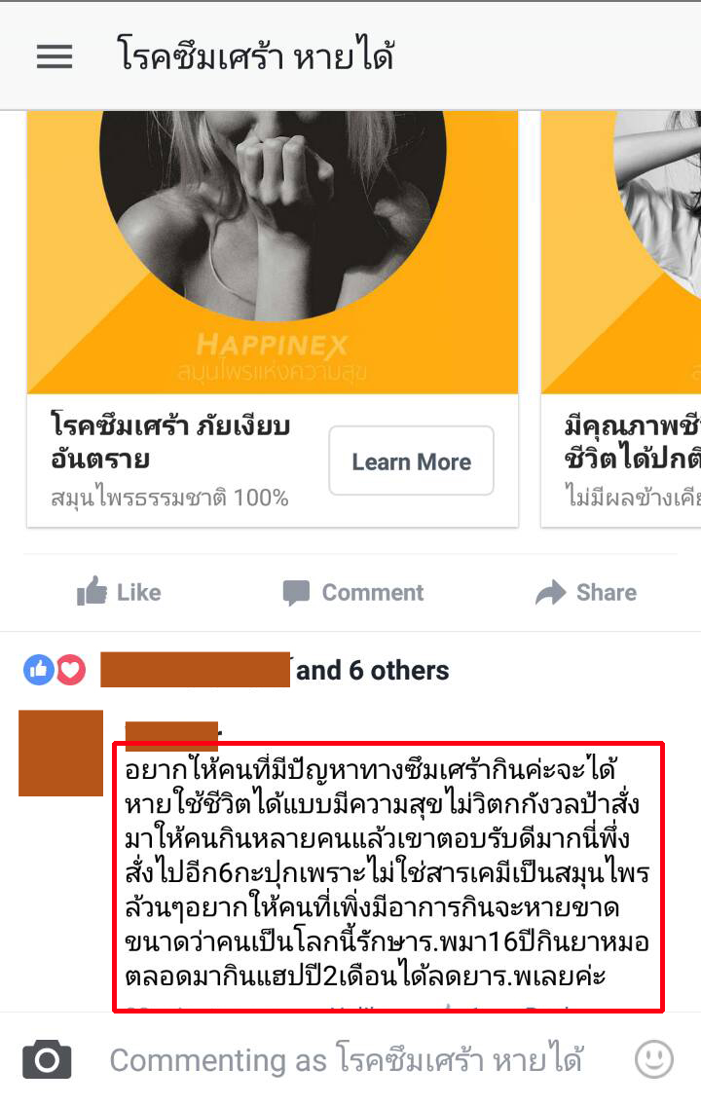Click the Comment label
Viewport: 701px width, 1106px height.
tap(372, 593)
